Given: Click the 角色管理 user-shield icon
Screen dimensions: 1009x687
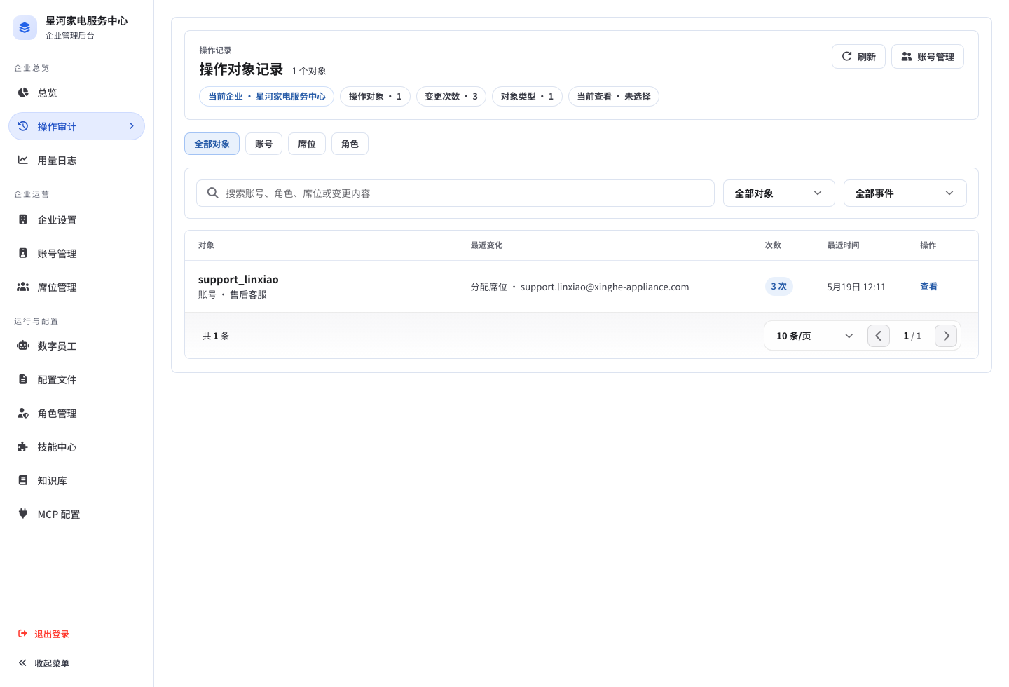Looking at the screenshot, I should pyautogui.click(x=23, y=413).
